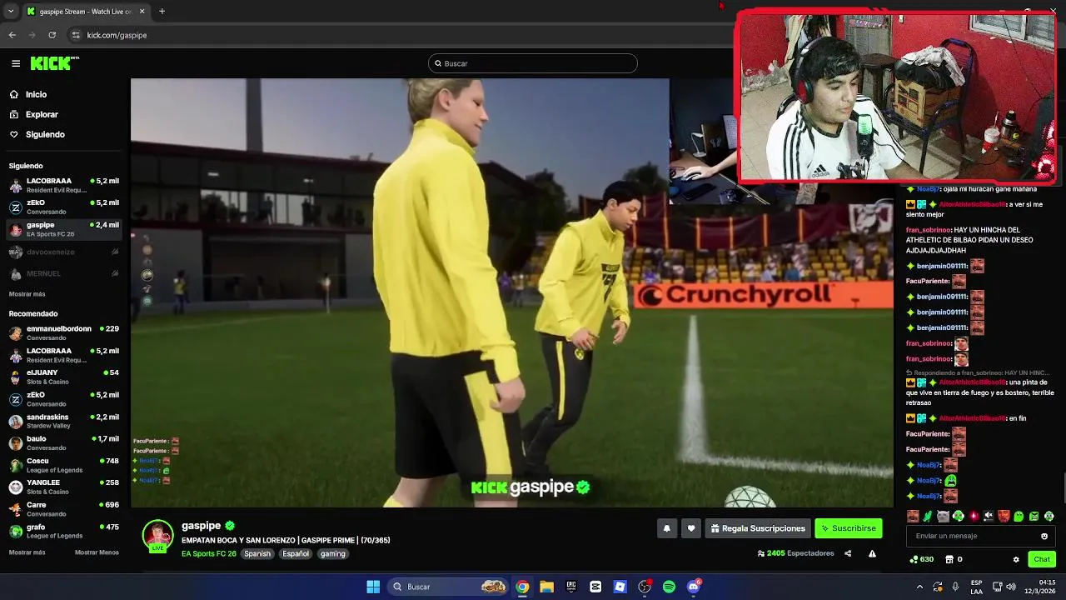1066x600 pixels.
Task: Open recommended channel Coscu
Action: click(65, 465)
